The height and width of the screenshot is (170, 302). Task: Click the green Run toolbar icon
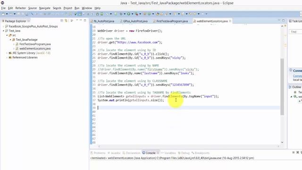coord(129,14)
